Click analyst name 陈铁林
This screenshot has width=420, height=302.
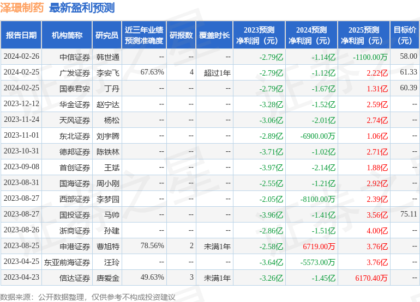[108, 152]
